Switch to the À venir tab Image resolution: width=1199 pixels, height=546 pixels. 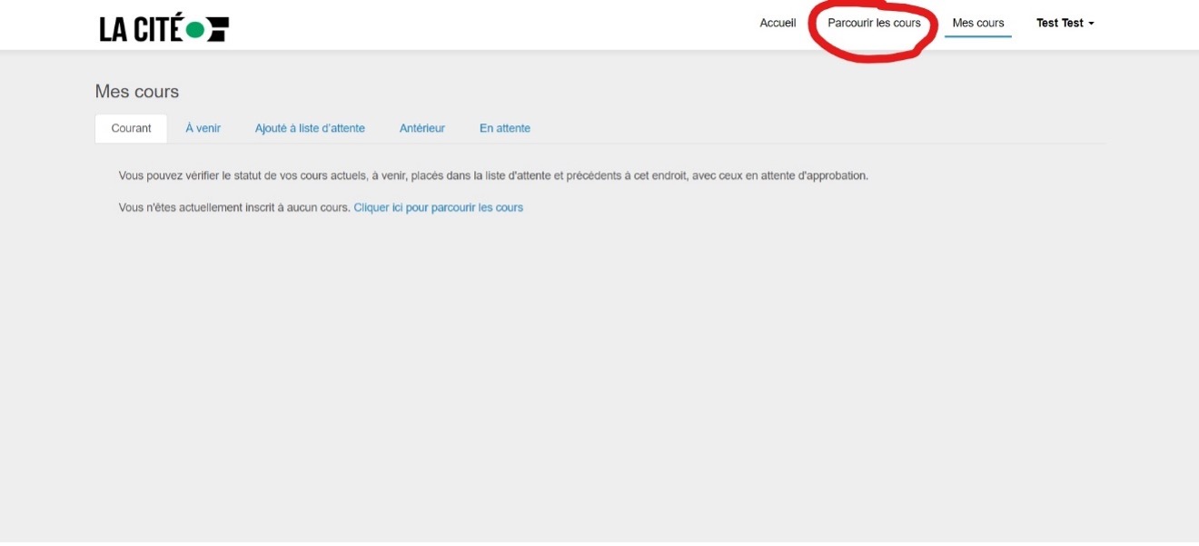(x=203, y=128)
